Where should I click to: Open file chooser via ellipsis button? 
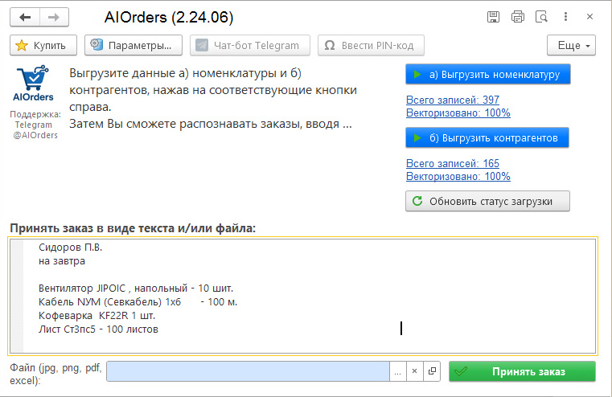pyautogui.click(x=396, y=371)
